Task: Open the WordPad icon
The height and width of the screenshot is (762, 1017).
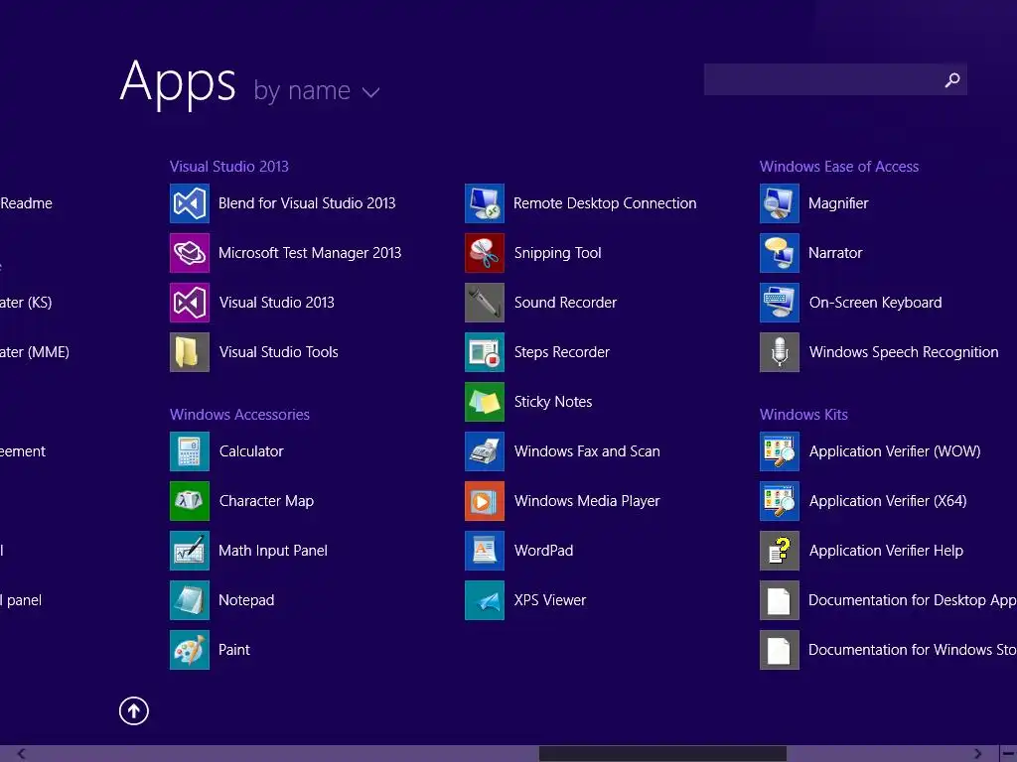Action: 485,551
